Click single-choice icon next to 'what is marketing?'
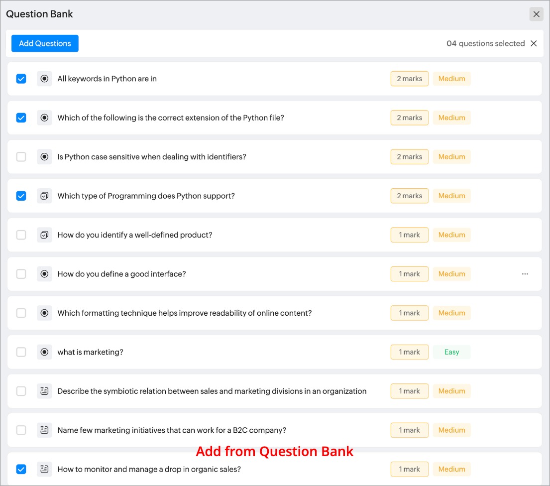 tap(44, 352)
